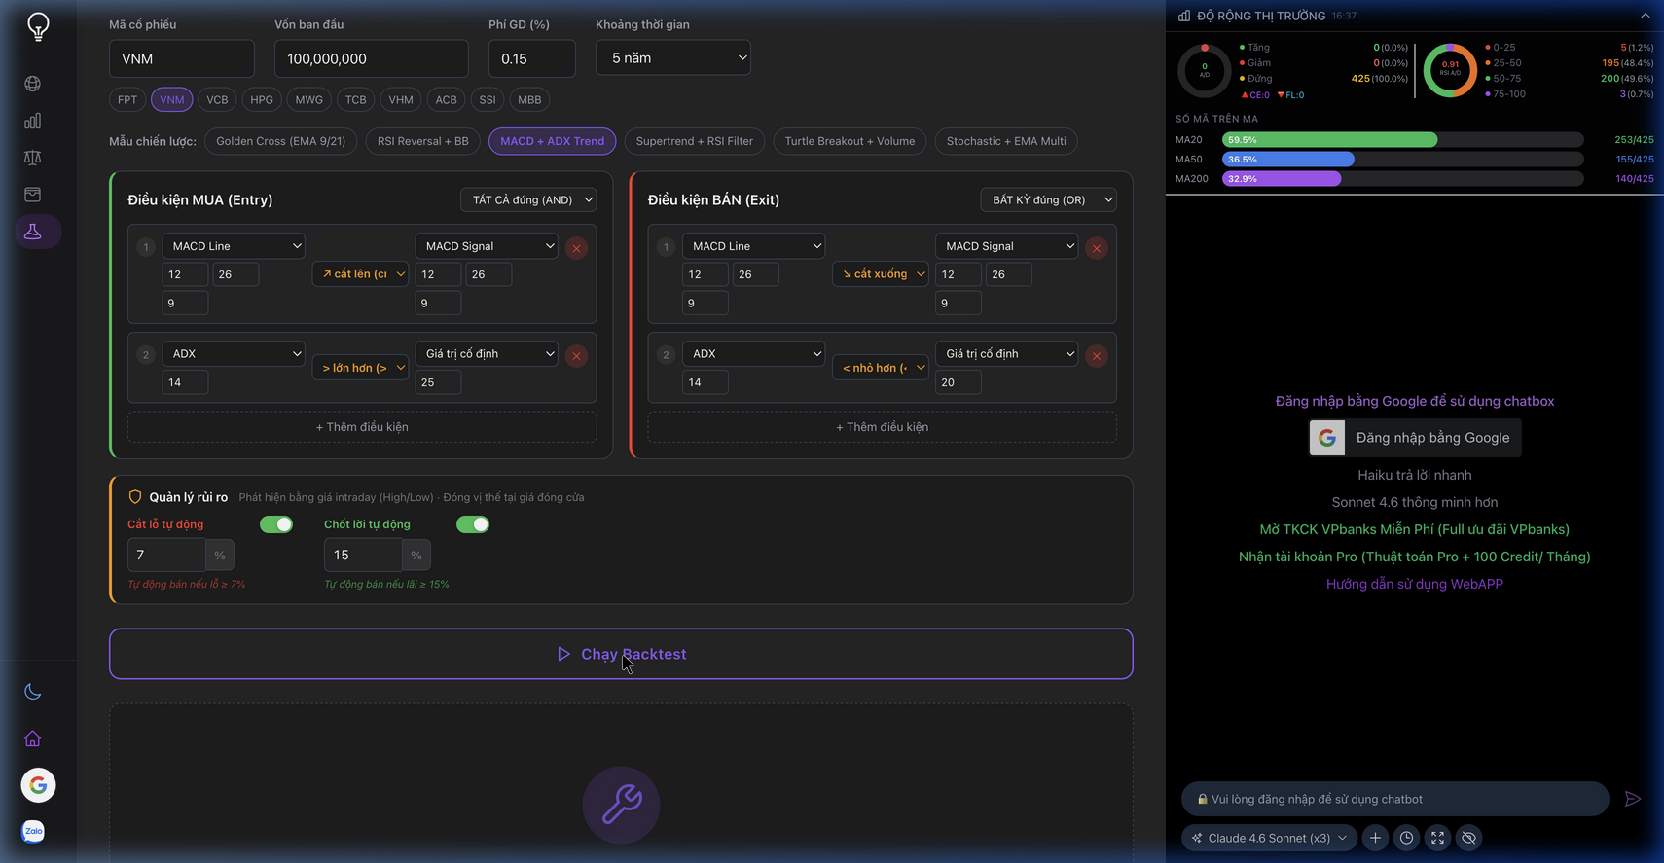Select MWG ticker chip

click(x=309, y=99)
